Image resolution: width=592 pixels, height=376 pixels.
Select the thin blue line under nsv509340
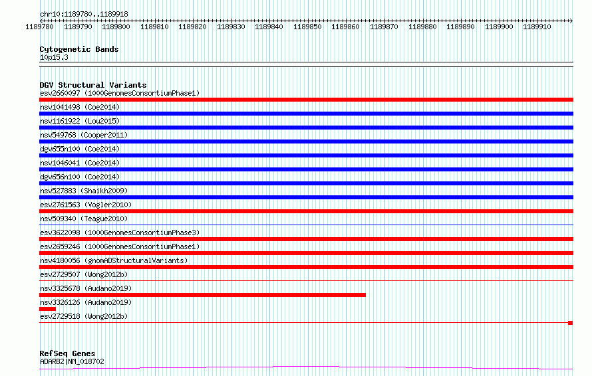point(306,225)
